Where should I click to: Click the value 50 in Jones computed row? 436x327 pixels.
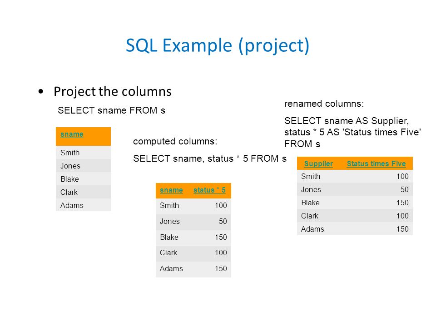223,221
